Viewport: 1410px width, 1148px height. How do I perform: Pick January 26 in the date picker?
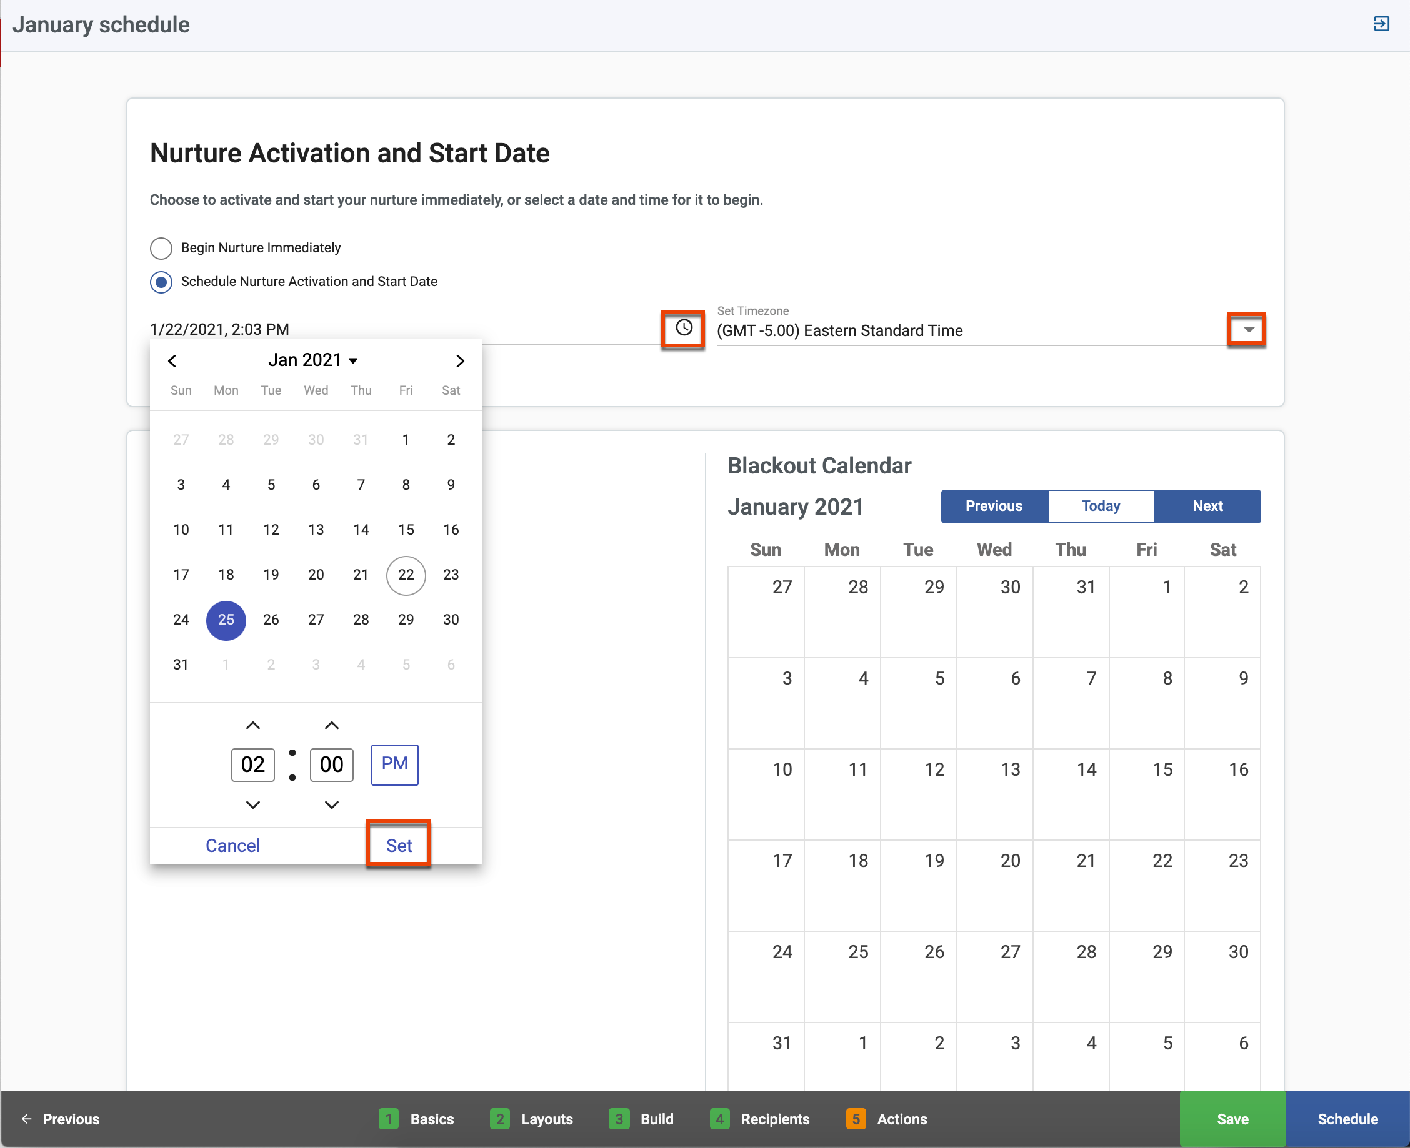coord(271,620)
